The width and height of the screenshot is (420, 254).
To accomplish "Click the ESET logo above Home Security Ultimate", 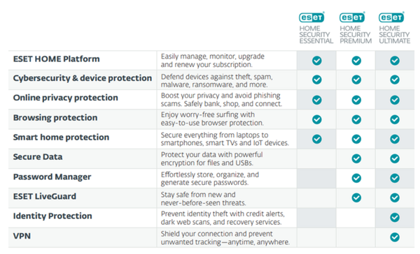I will click(x=391, y=17).
